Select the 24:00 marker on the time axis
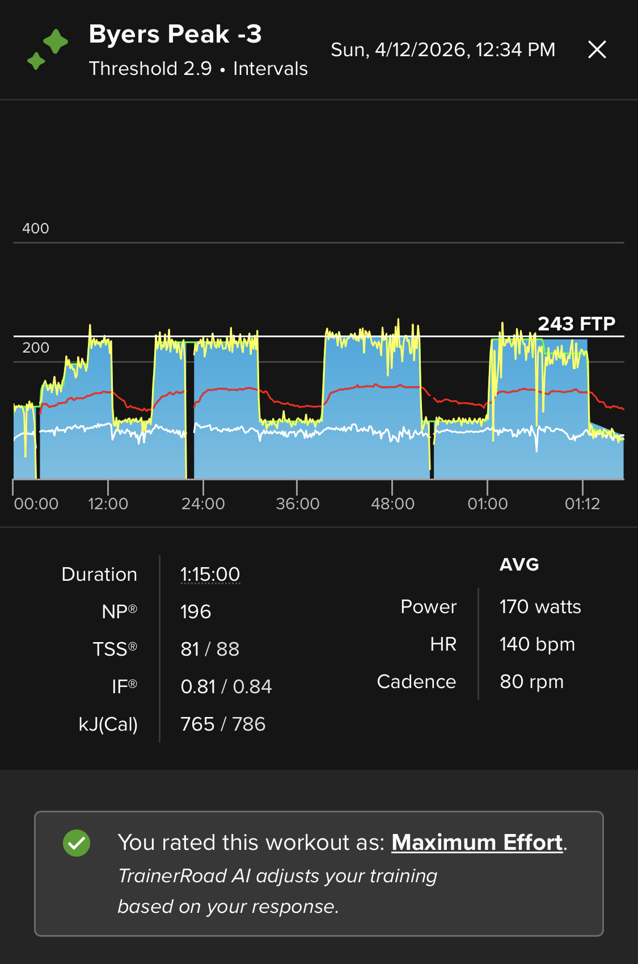This screenshot has height=964, width=638. [203, 504]
